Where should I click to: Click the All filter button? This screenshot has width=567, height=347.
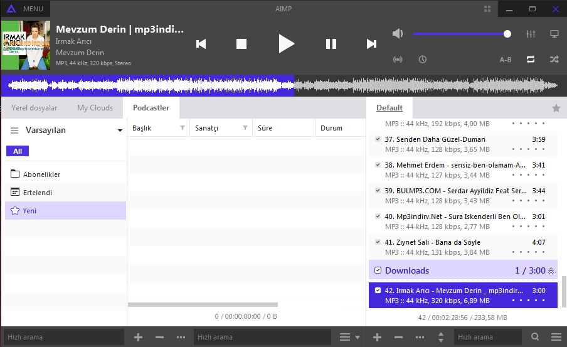[18, 151]
